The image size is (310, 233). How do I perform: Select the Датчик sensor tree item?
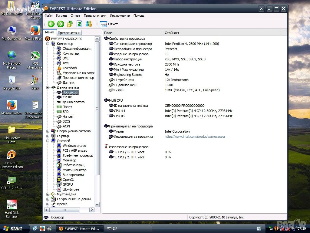(x=68, y=83)
